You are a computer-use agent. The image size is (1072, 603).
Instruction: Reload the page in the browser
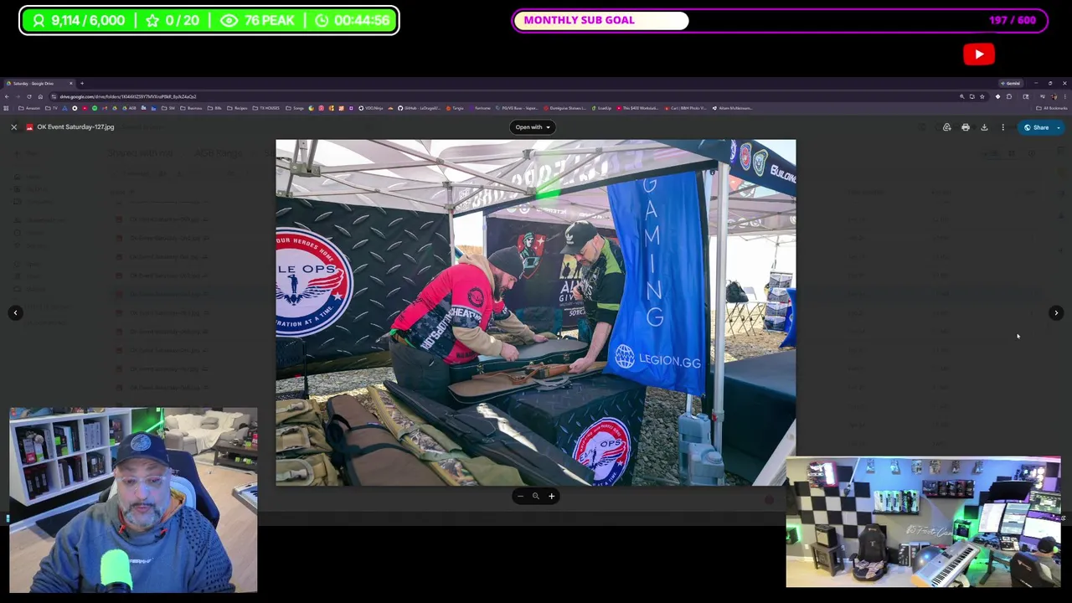(x=28, y=96)
